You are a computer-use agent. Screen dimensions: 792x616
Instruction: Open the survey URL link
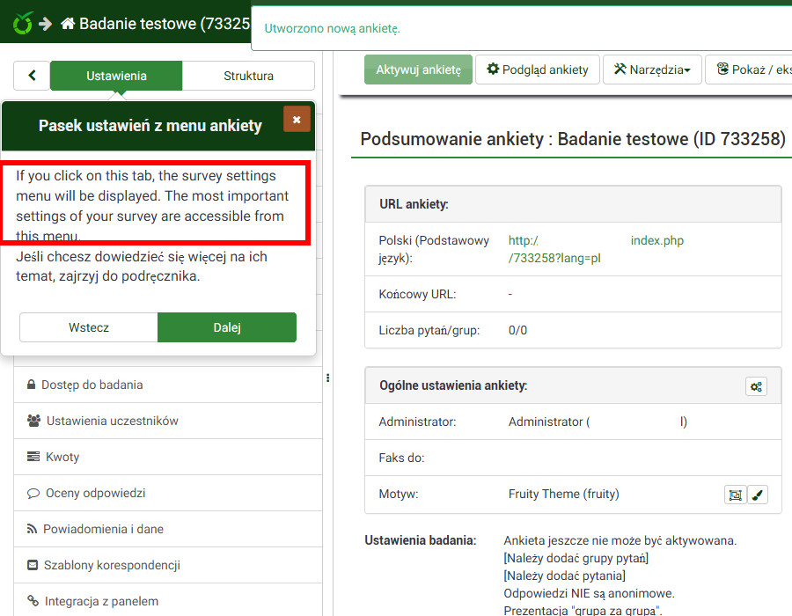[x=554, y=249]
